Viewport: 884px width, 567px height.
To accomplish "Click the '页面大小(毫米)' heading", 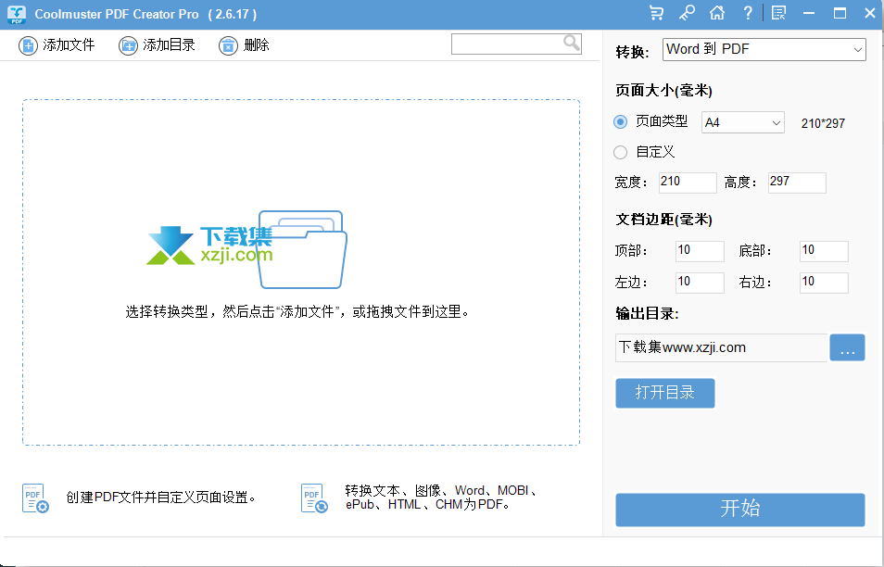I will tap(664, 91).
